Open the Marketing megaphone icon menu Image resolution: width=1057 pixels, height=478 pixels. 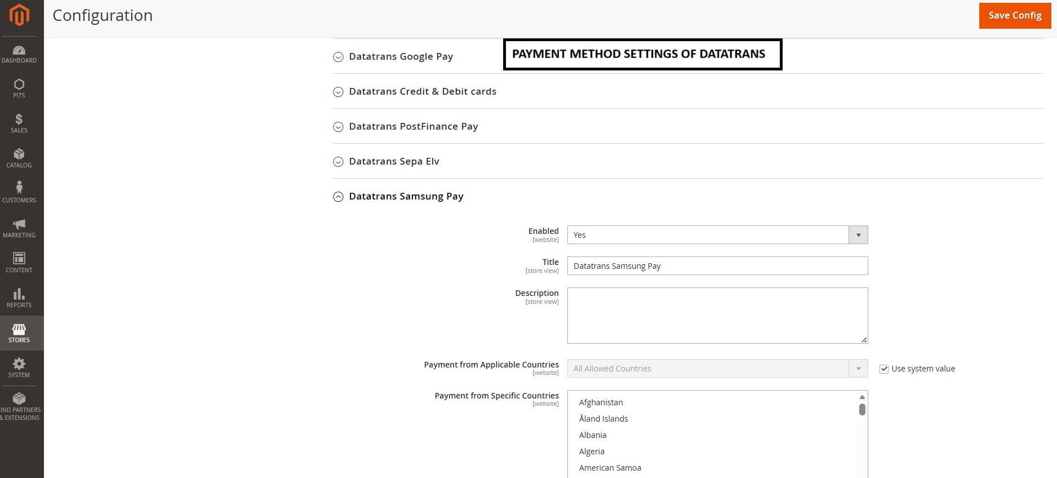pos(19,228)
